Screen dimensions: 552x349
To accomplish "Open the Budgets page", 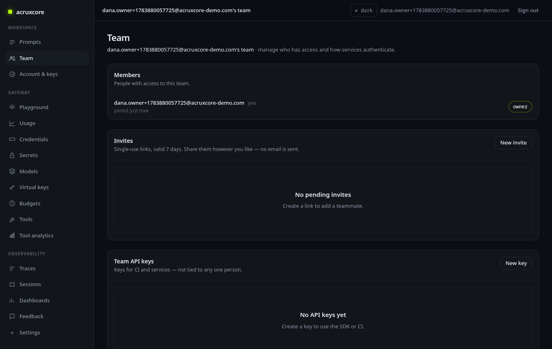I will [x=47, y=203].
